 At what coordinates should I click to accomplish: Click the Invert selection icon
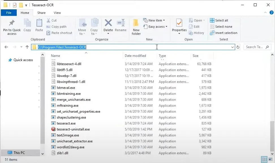point(212,33)
